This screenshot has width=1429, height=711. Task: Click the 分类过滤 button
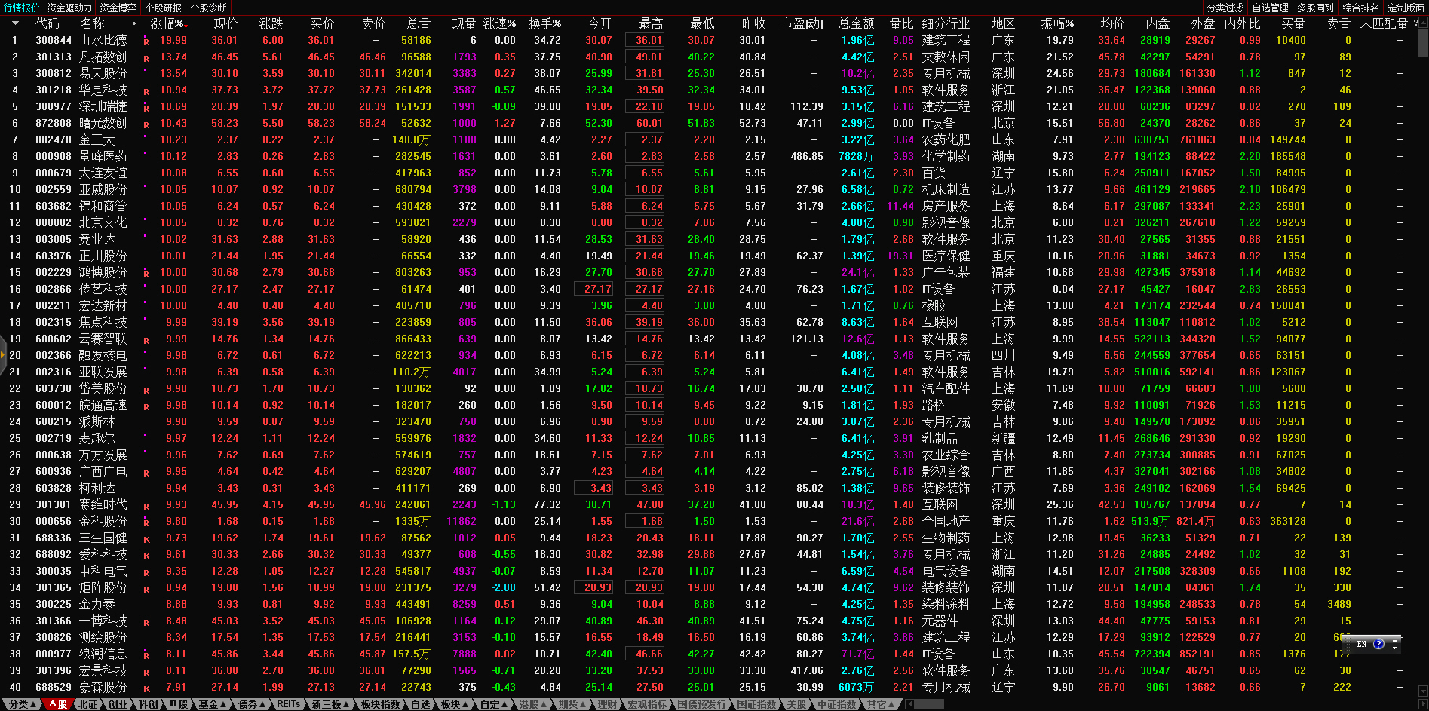point(1225,8)
